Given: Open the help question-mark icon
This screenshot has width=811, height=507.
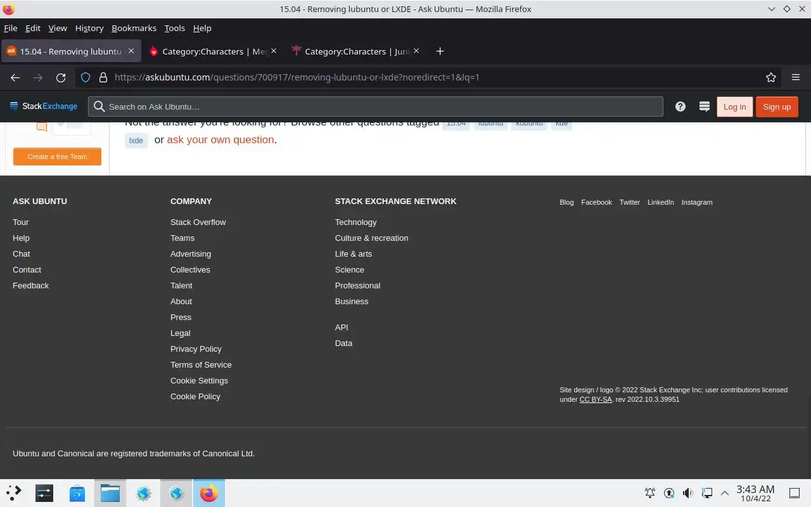Looking at the screenshot, I should click(680, 106).
